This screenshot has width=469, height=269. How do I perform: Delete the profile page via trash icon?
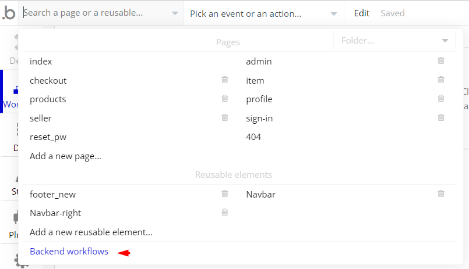(x=441, y=98)
